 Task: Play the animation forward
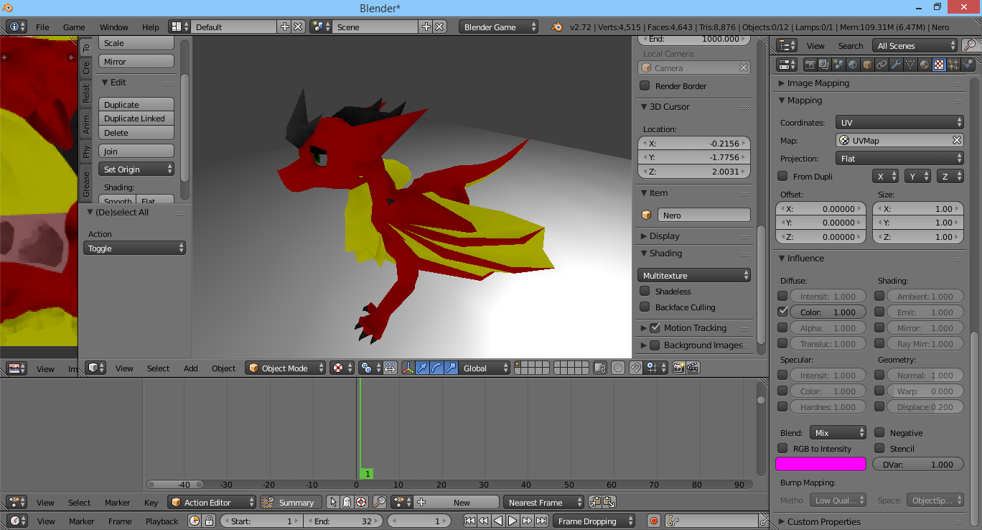click(x=513, y=521)
